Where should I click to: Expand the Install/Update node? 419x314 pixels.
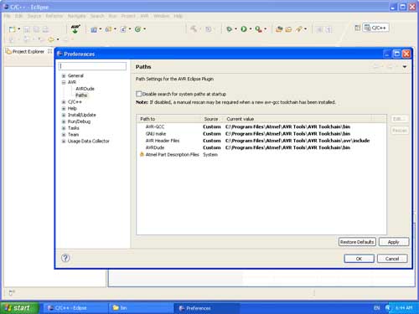(x=64, y=115)
